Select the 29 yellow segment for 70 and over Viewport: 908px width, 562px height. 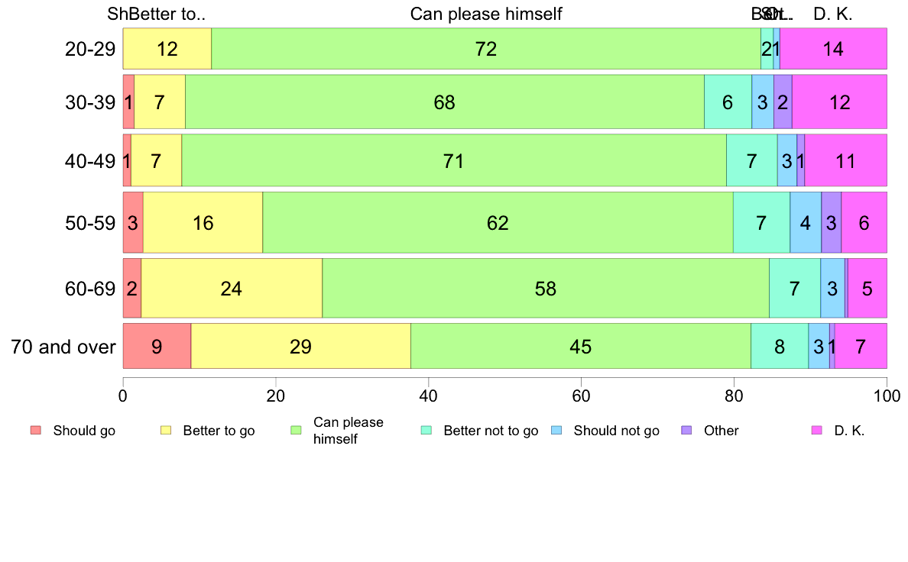coord(300,346)
